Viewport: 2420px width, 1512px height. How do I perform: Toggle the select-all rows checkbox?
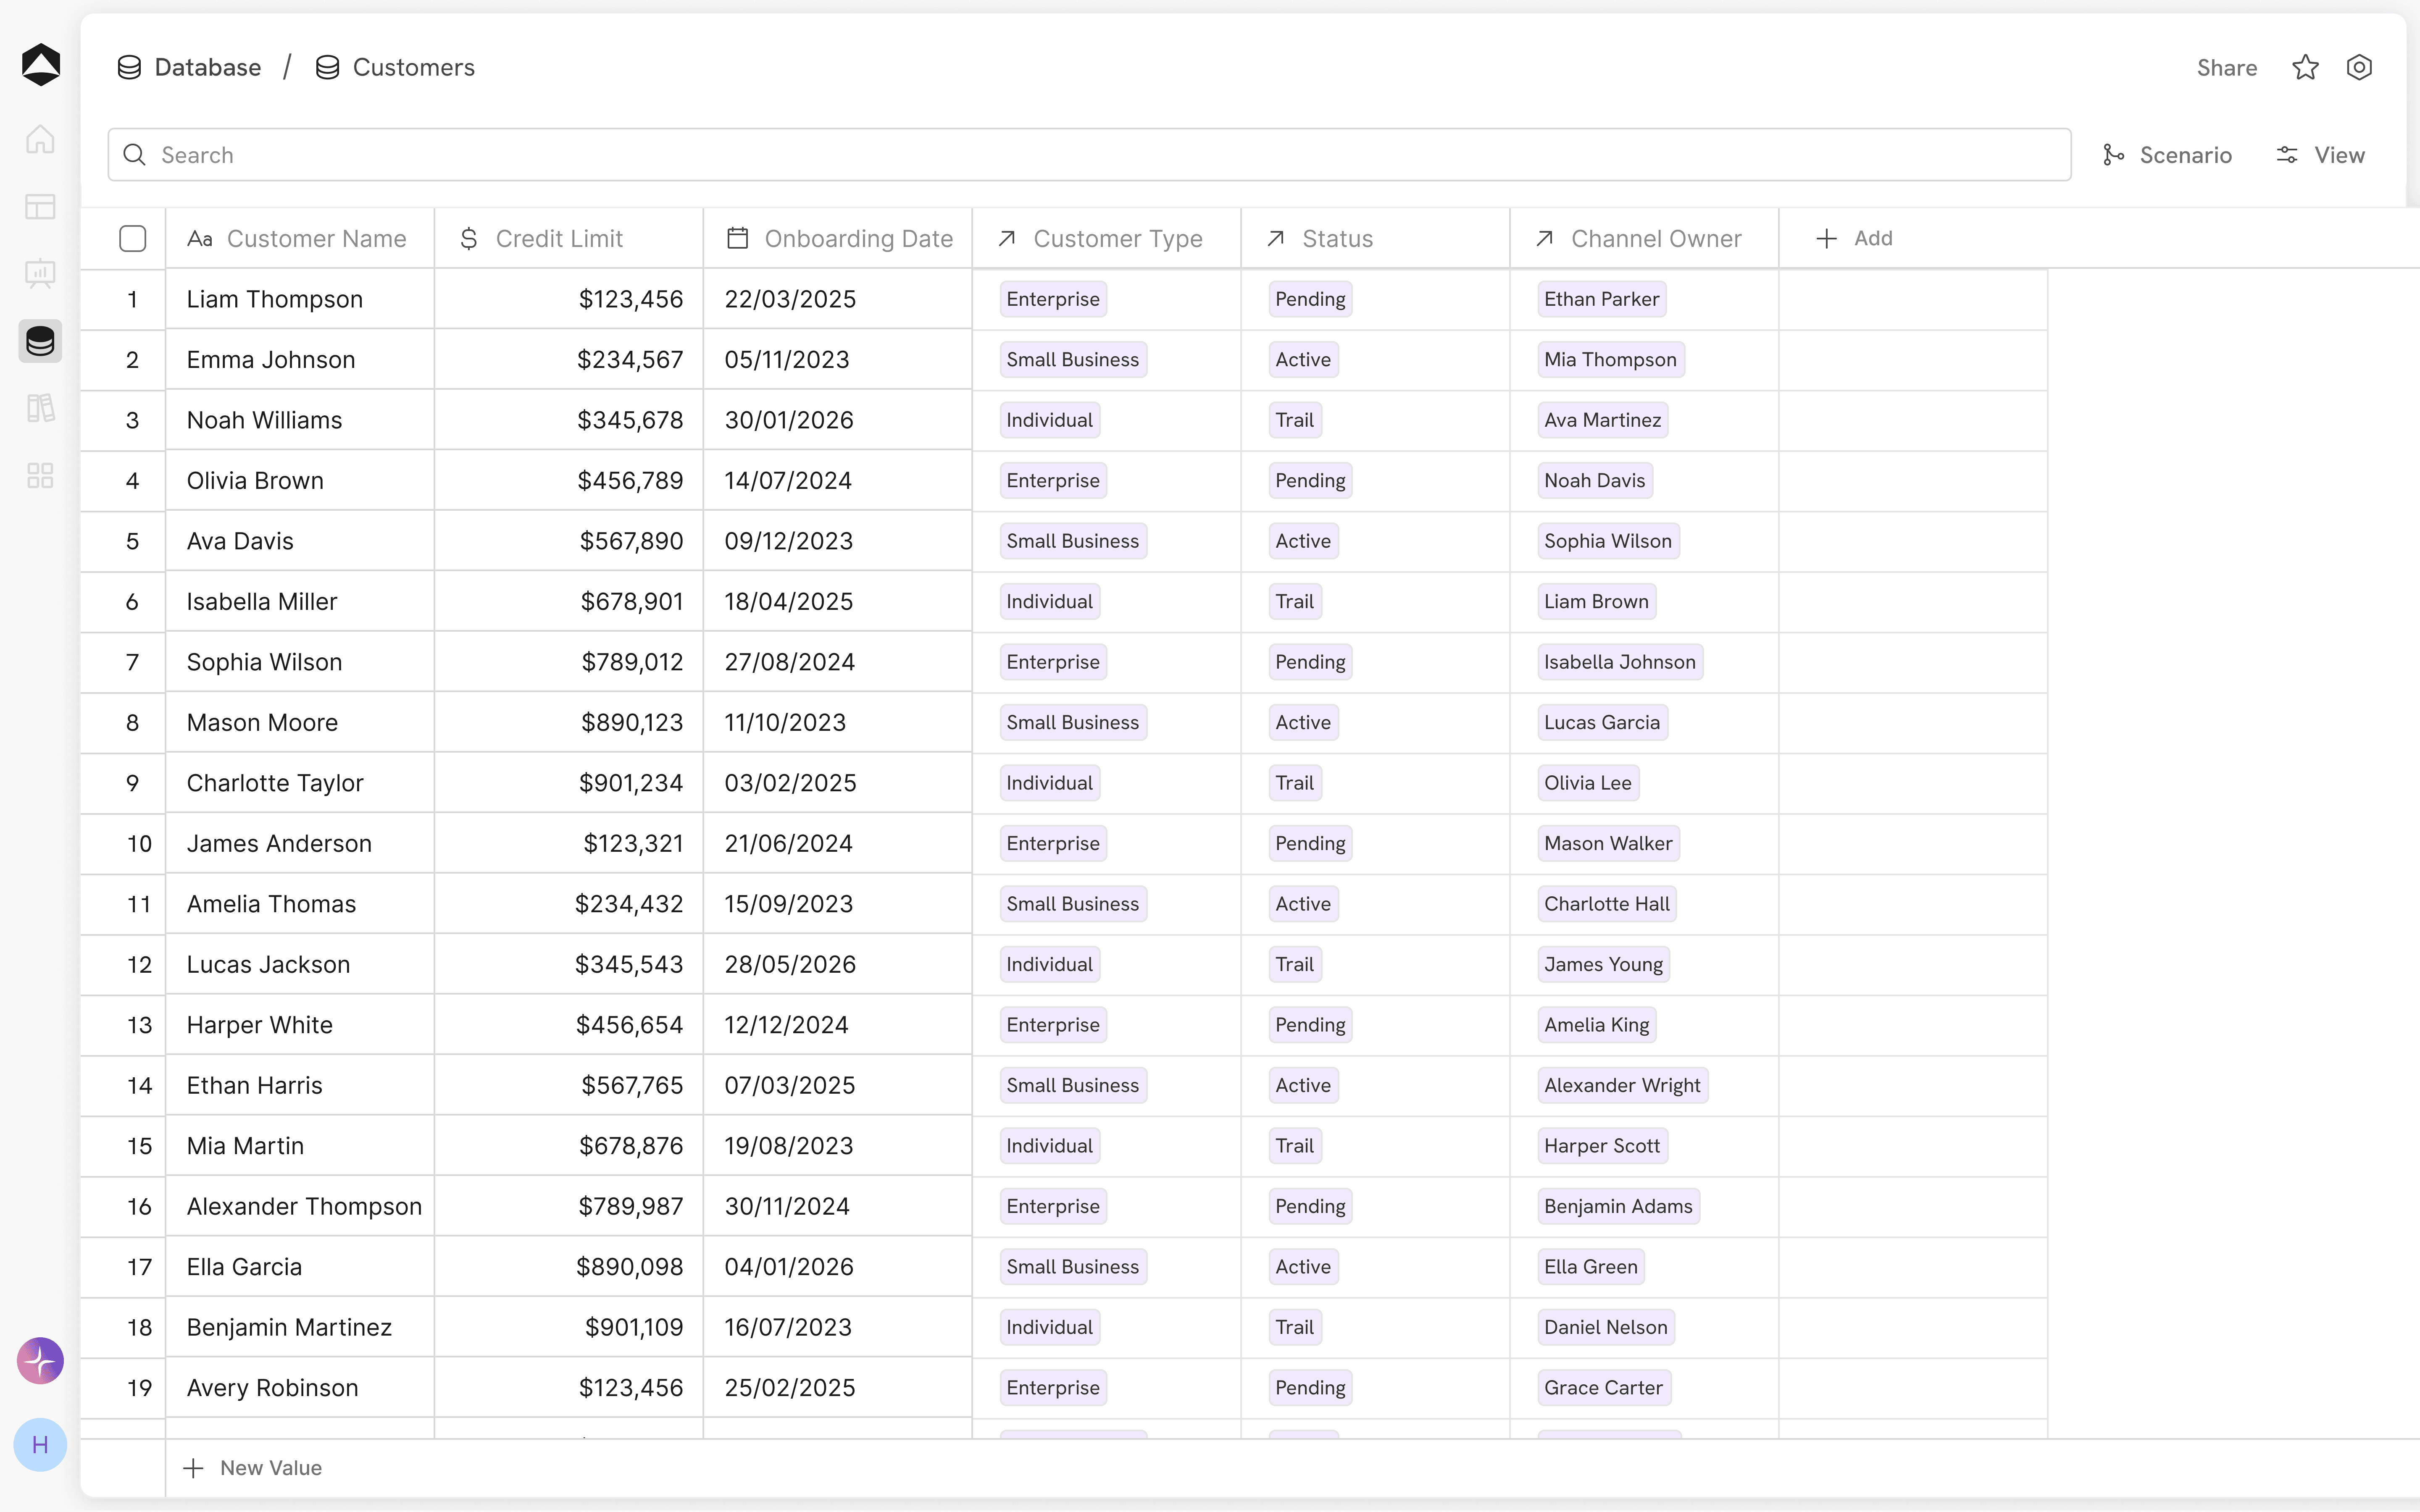pyautogui.click(x=132, y=238)
